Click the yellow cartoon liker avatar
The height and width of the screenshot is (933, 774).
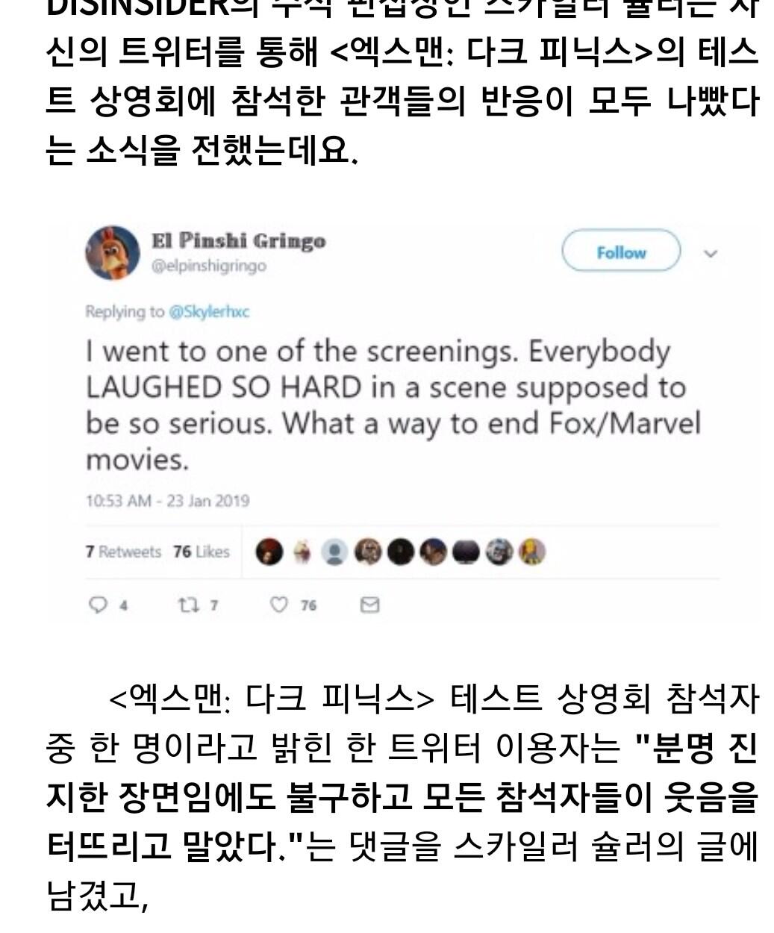coord(533,552)
